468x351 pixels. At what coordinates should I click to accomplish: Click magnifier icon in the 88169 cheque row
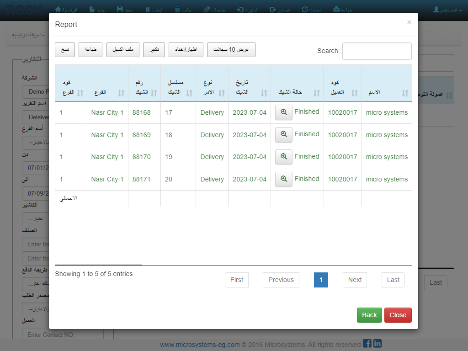click(x=283, y=134)
